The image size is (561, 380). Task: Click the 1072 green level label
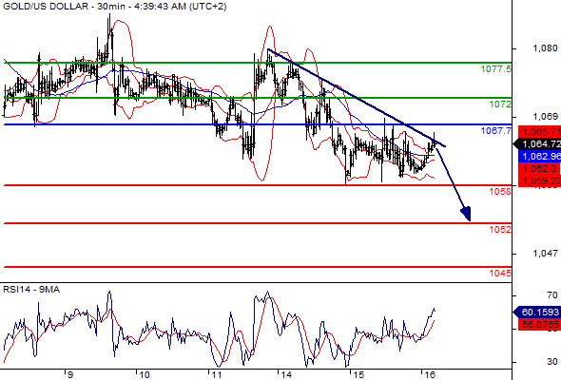pyautogui.click(x=500, y=104)
